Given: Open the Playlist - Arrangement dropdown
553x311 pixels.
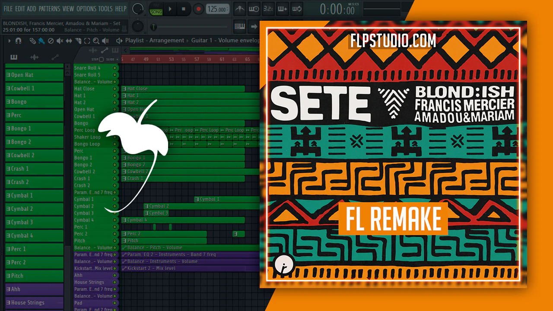Looking at the screenshot, I should click(x=155, y=41).
